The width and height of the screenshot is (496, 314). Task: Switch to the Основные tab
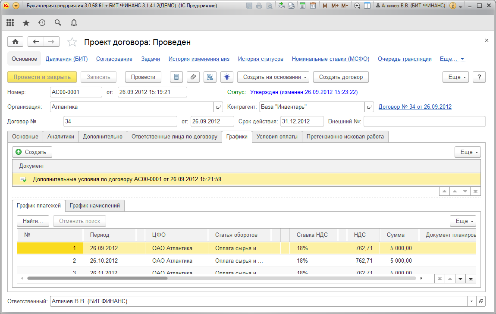[25, 137]
